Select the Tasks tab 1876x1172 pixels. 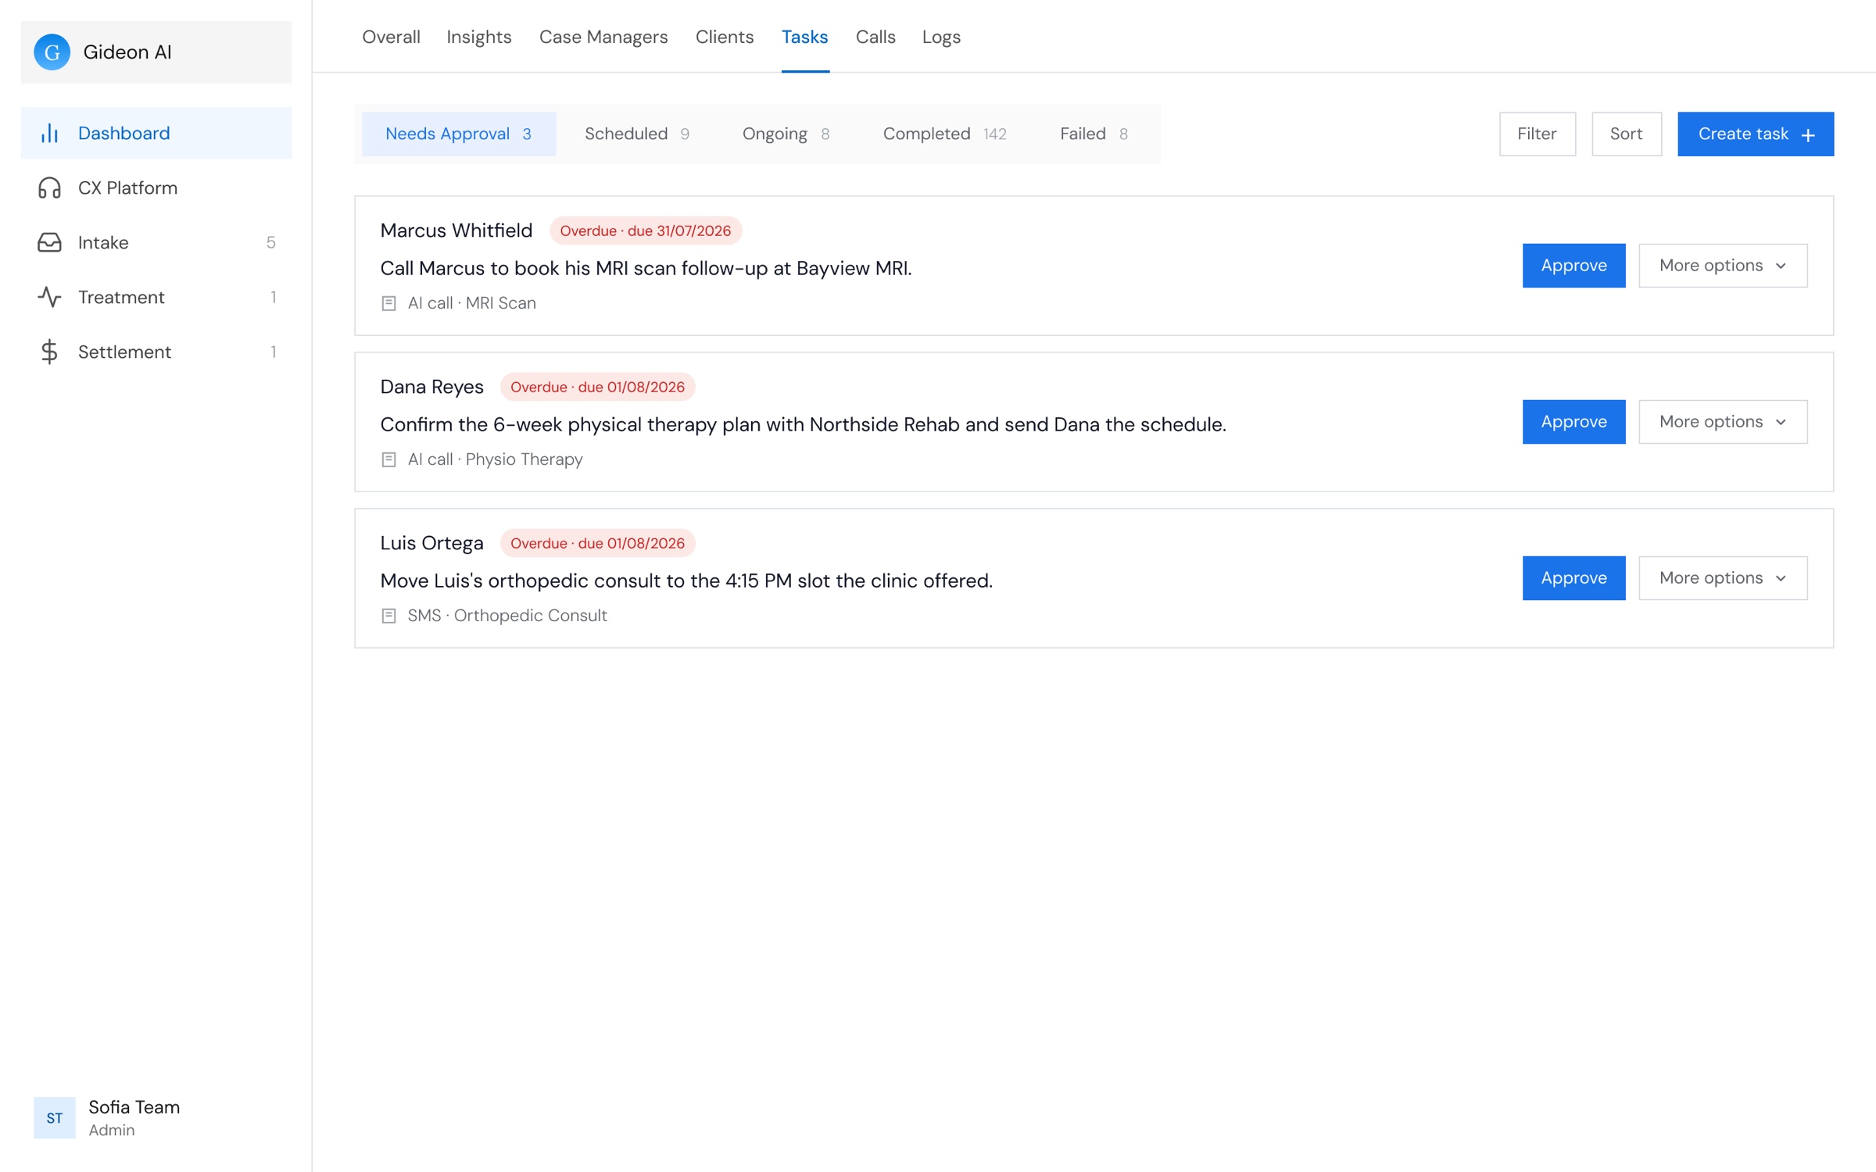[805, 37]
